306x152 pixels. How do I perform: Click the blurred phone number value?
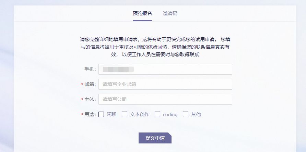[x=118, y=69]
